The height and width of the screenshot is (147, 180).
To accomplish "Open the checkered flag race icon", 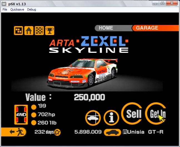I will pyautogui.click(x=39, y=31).
